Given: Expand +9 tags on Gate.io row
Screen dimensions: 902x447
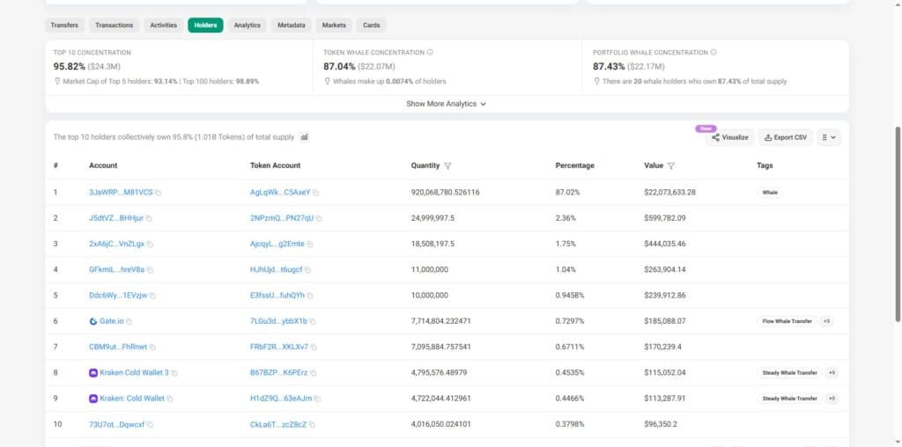Looking at the screenshot, I should pyautogui.click(x=826, y=321).
